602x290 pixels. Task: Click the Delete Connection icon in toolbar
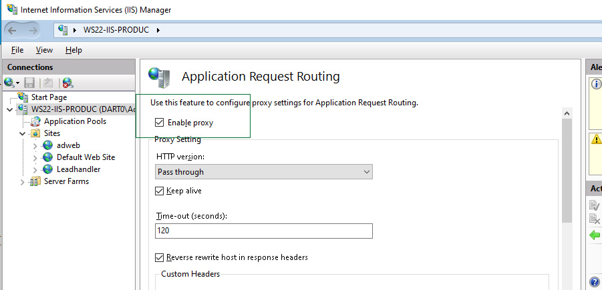click(x=68, y=82)
